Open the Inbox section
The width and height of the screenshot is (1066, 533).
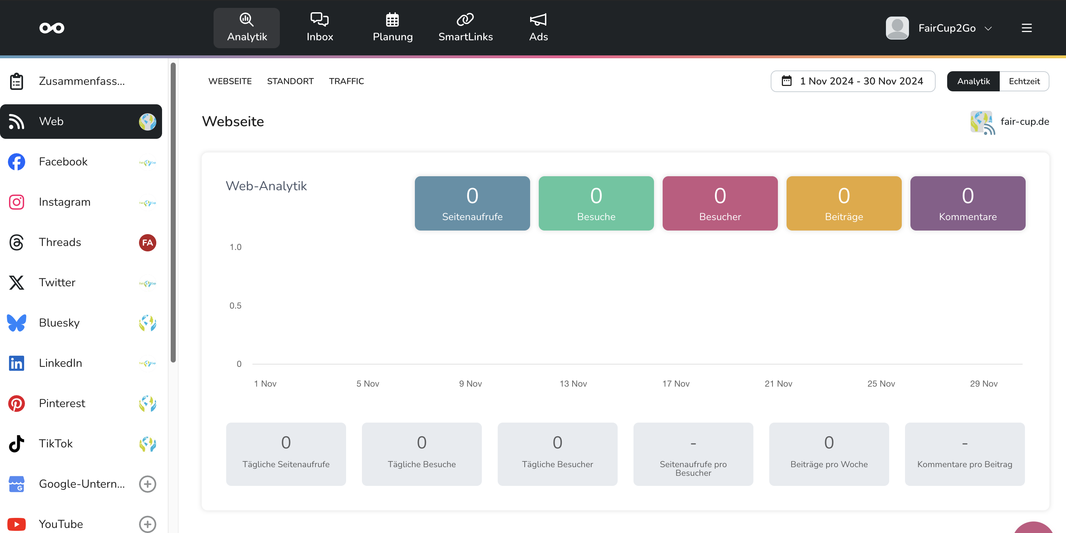(319, 28)
